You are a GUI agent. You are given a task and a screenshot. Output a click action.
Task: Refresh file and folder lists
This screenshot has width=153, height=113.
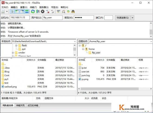coord(33,11)
